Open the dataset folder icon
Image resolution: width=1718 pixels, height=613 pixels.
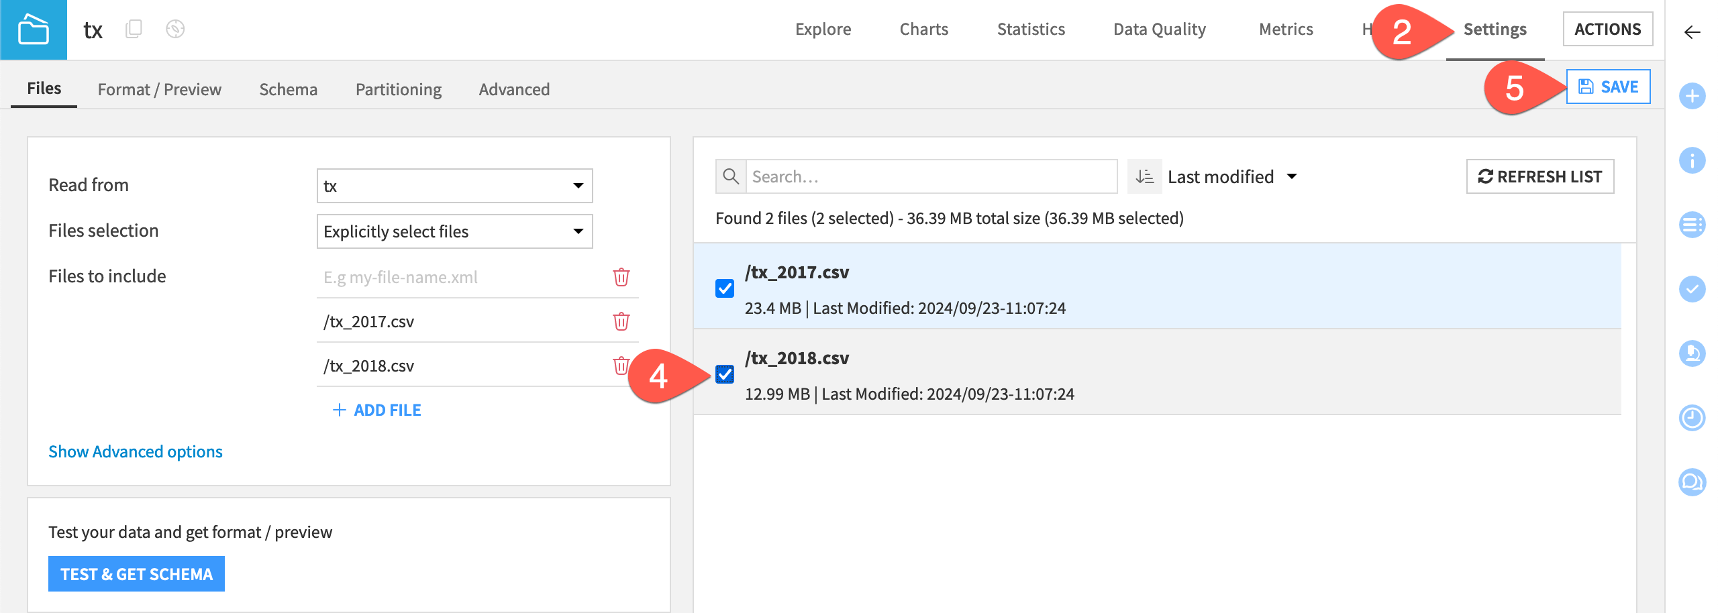[x=33, y=30]
